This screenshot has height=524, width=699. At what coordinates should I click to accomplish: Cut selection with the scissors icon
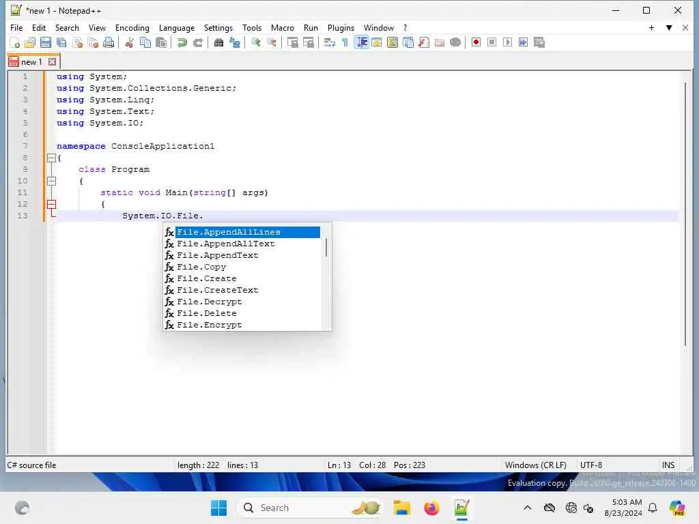[x=129, y=42]
